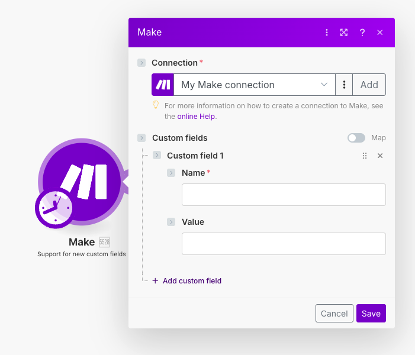Collapse the Custom fields section chevron

(141, 138)
